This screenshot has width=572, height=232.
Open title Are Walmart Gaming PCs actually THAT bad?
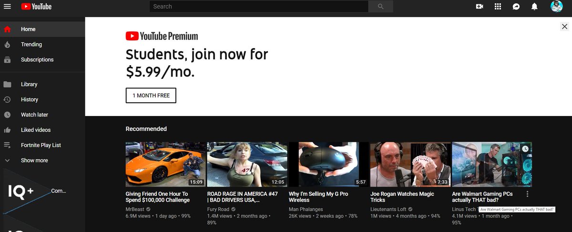coord(482,197)
